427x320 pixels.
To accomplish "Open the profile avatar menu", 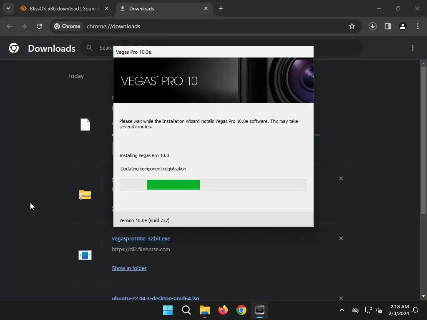I will 402,26.
